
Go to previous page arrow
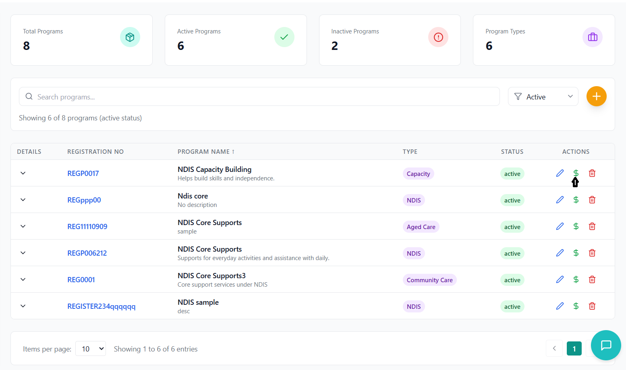click(554, 349)
